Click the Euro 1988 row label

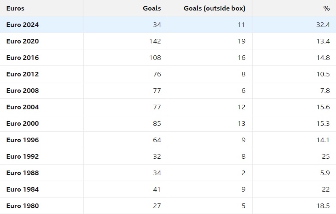[22, 173]
